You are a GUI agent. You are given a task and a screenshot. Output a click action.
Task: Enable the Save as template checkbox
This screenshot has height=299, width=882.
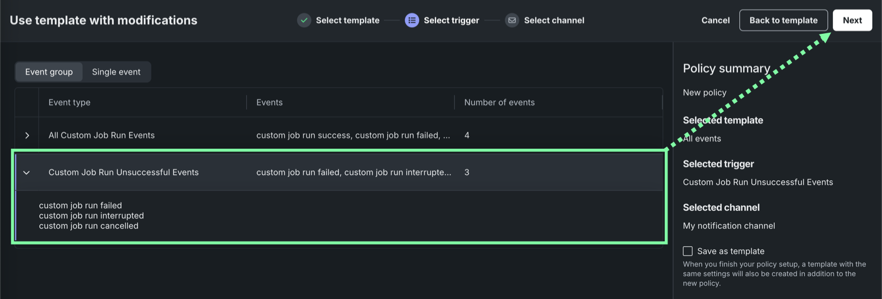[x=688, y=251]
